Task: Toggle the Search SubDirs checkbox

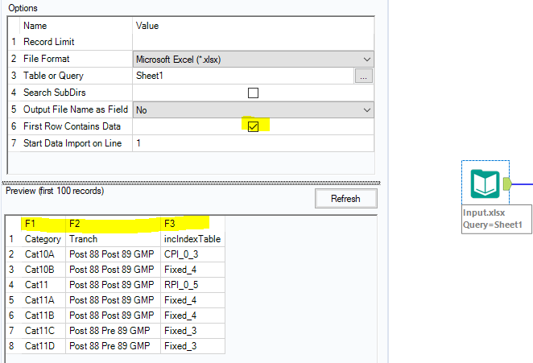Action: pyautogui.click(x=253, y=93)
